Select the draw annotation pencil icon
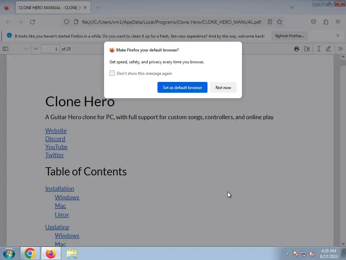This screenshot has height=260, width=346. click(x=328, y=49)
